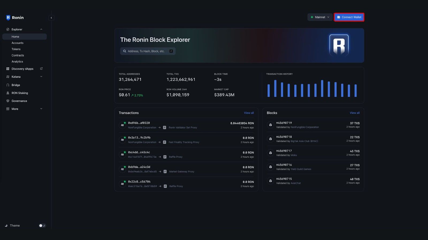Expand the Katana menu chevron

pos(41,77)
